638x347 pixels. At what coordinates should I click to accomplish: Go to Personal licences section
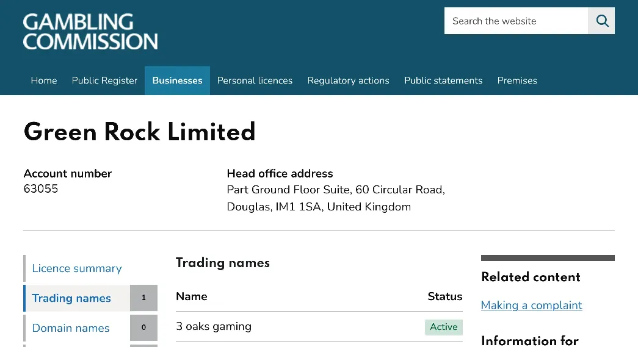point(255,80)
